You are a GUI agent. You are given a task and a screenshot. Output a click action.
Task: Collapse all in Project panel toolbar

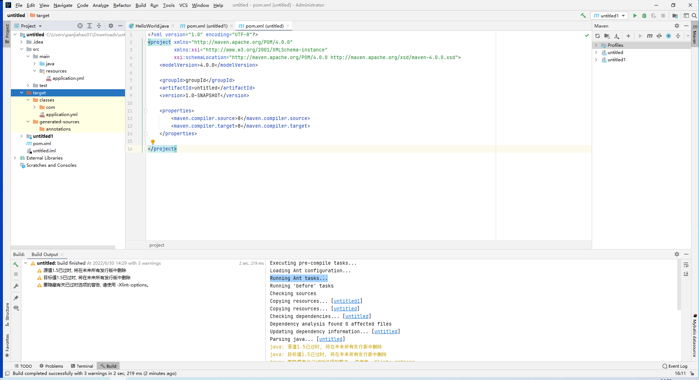tap(99, 26)
